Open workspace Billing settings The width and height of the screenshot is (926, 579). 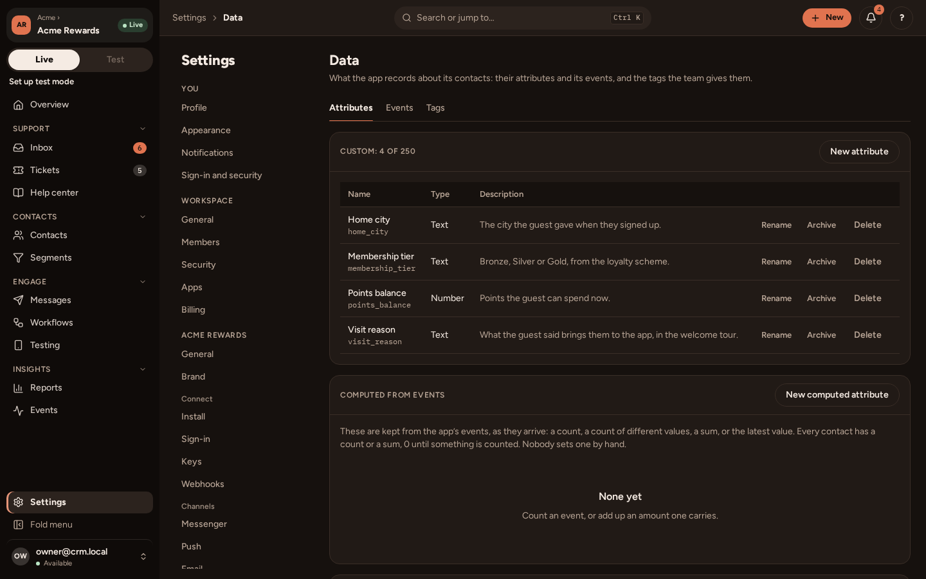[x=193, y=310]
